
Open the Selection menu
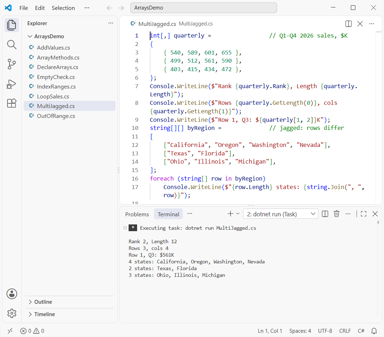[x=63, y=8]
